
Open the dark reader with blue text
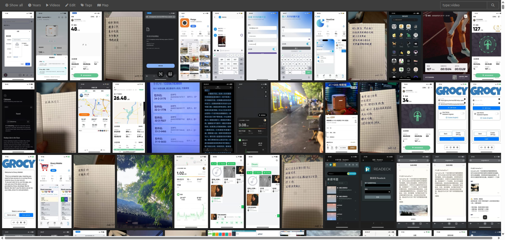coord(218,117)
